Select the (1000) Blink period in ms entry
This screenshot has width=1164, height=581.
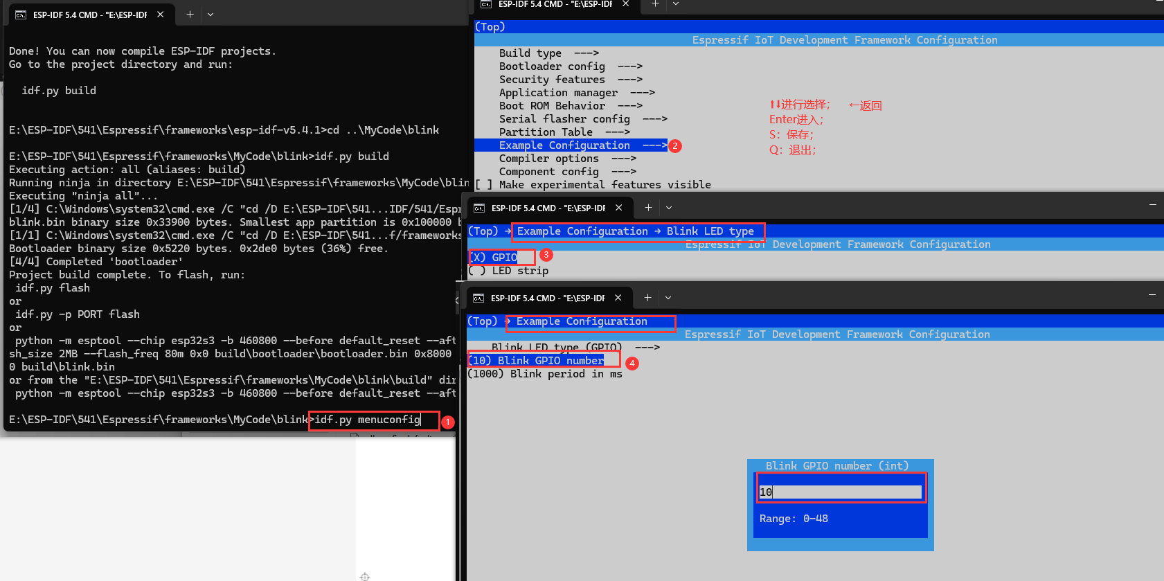point(545,374)
